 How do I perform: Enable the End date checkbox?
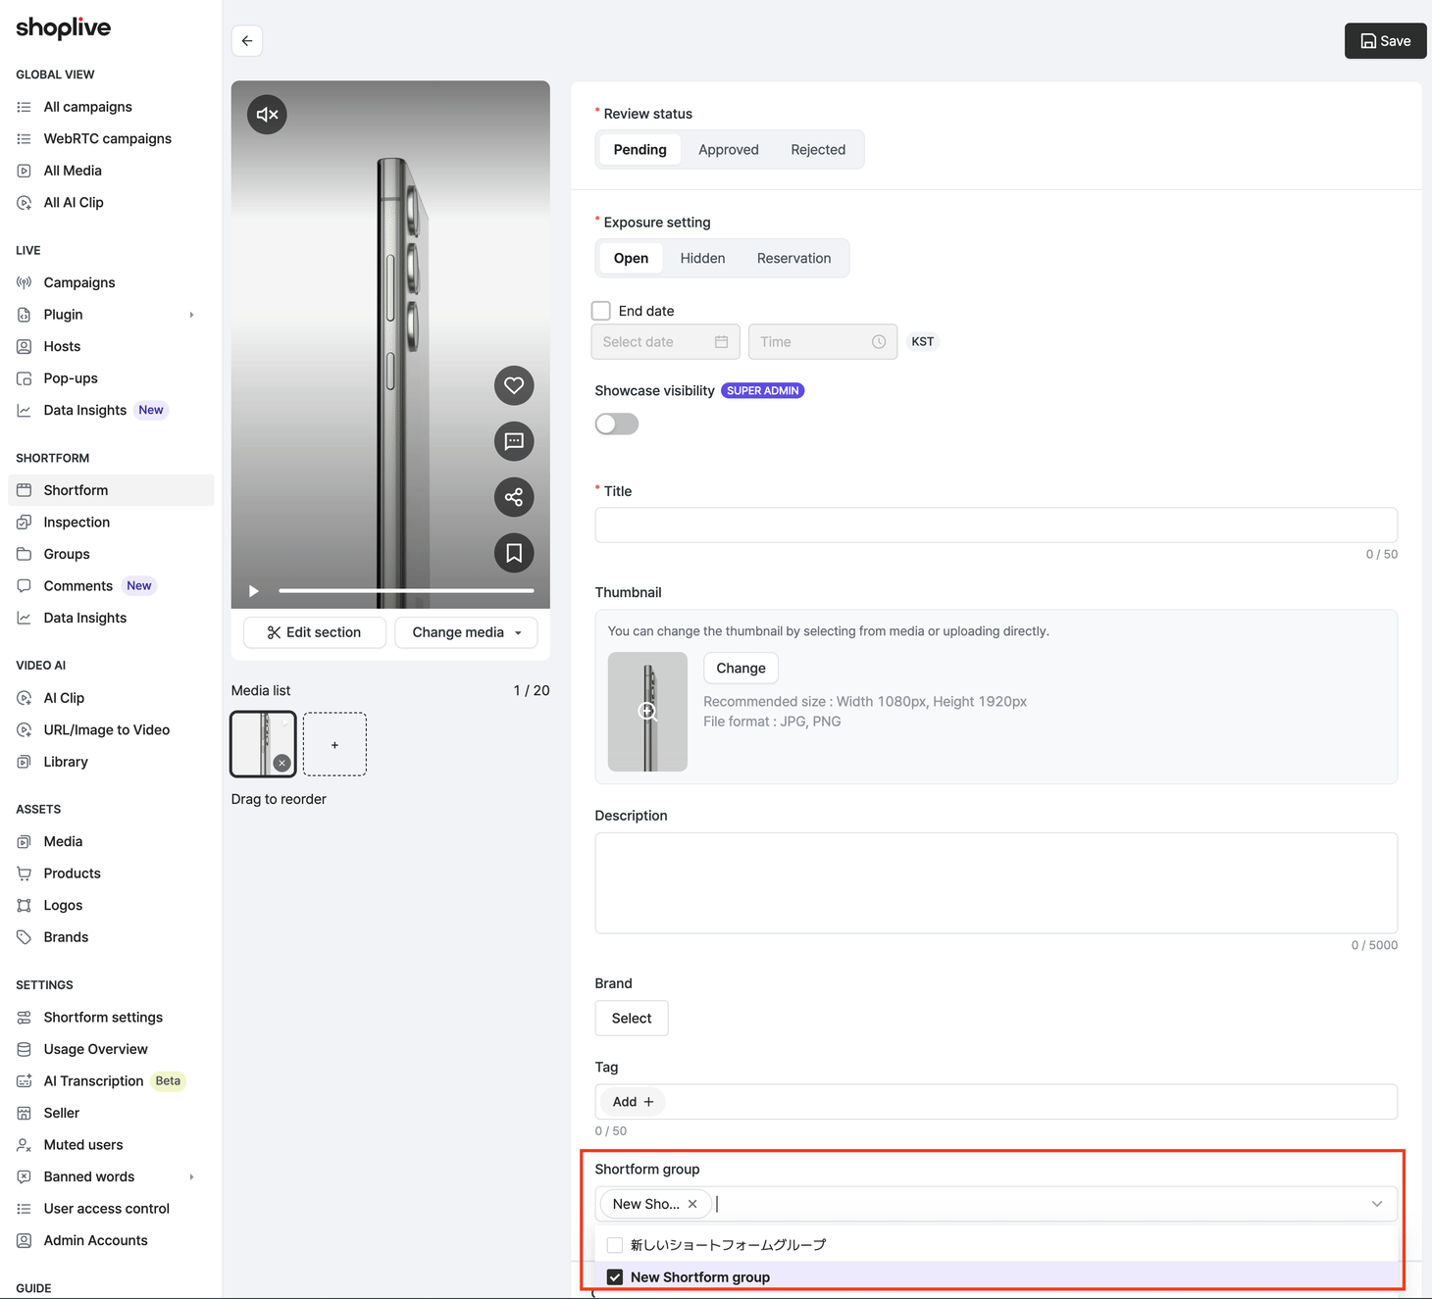(x=601, y=311)
